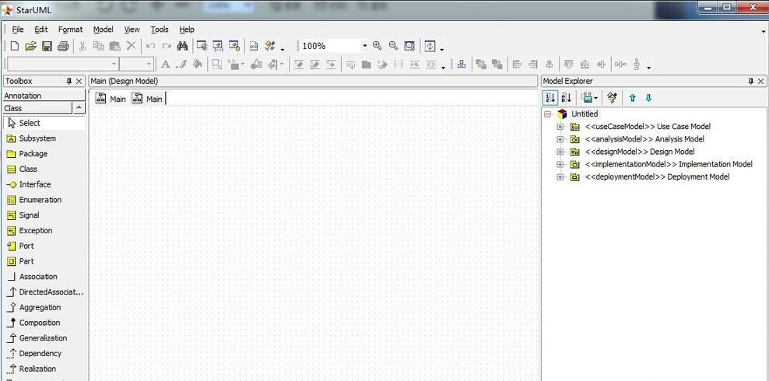Screen dimensions: 769x381
Task: Expand the Use Case Model node
Action: (x=560, y=127)
